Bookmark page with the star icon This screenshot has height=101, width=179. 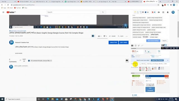[158, 5]
